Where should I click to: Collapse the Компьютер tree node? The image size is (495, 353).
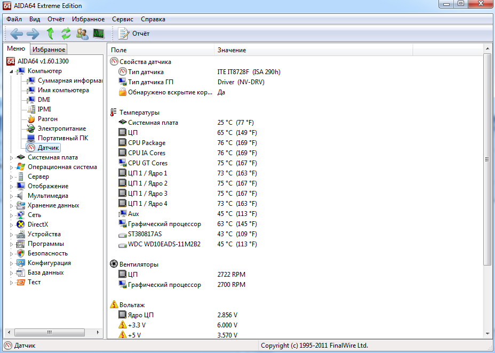(x=11, y=71)
